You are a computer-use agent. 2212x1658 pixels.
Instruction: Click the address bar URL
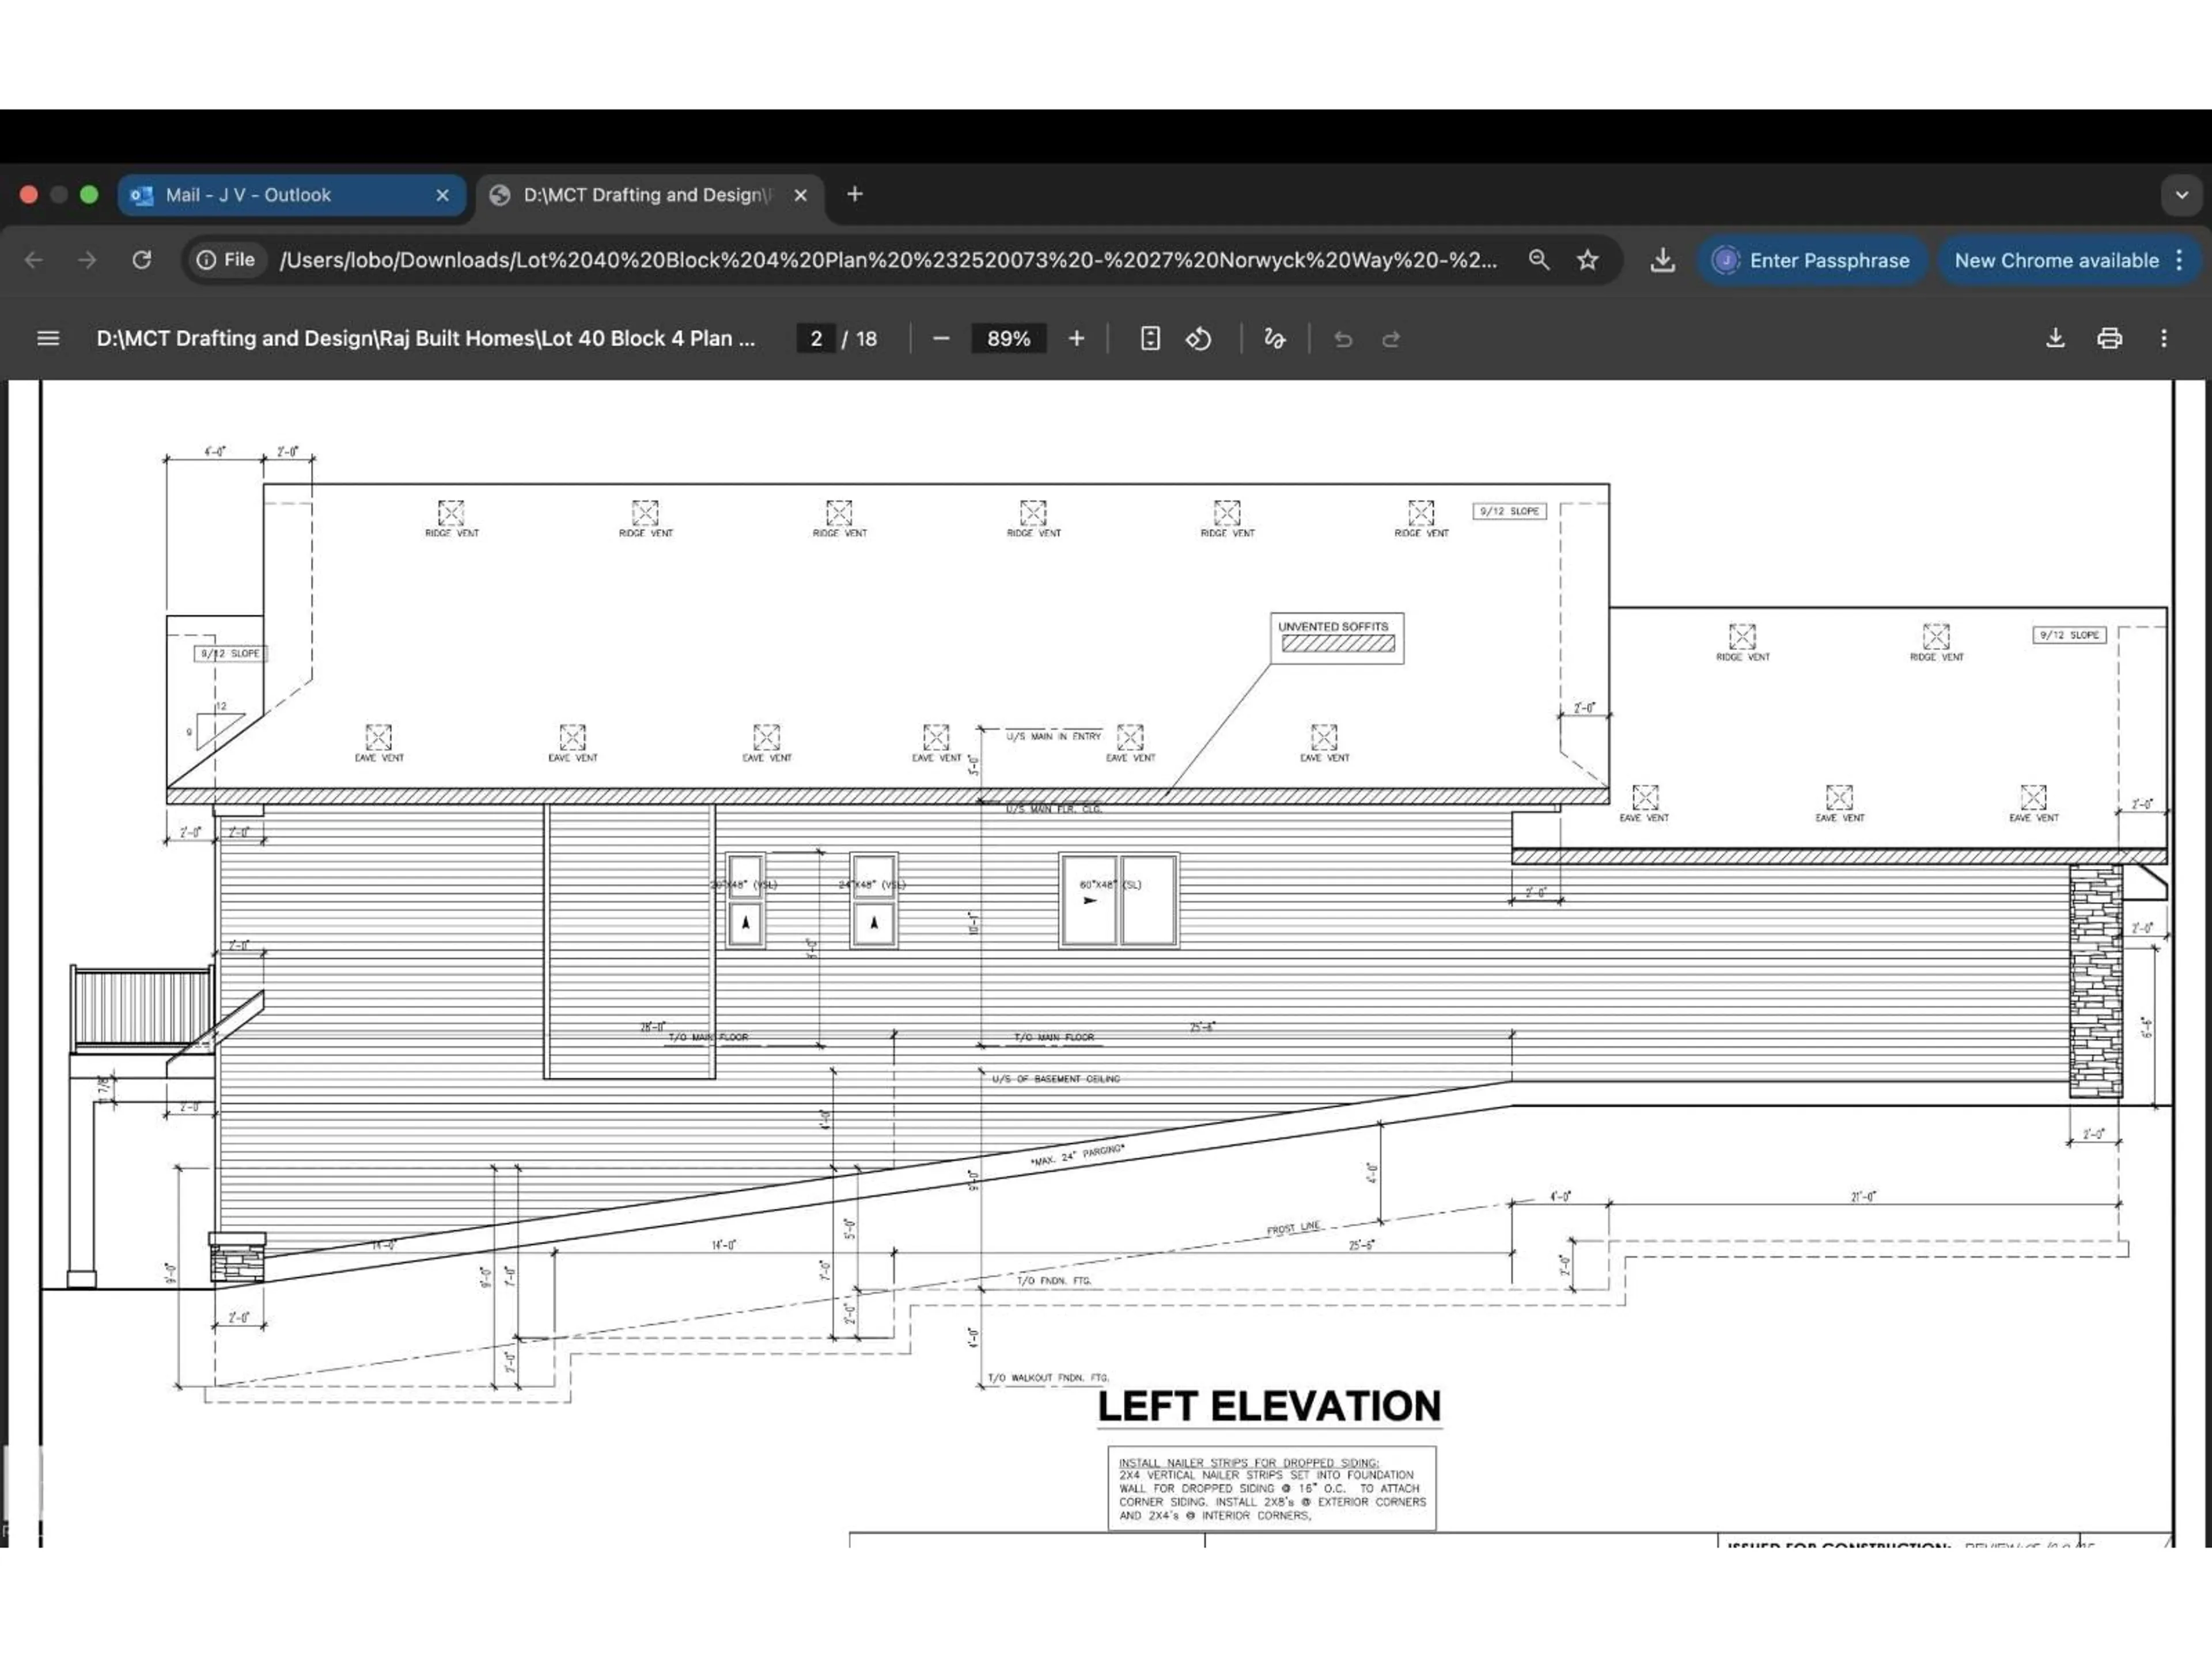pos(888,260)
